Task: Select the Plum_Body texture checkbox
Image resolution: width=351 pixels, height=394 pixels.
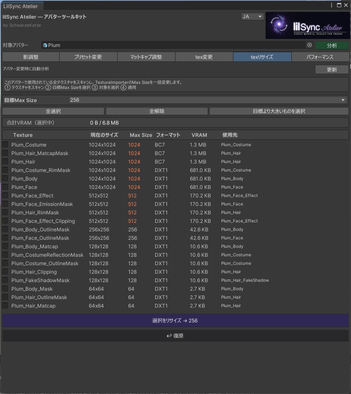Action: pyautogui.click(x=5, y=178)
